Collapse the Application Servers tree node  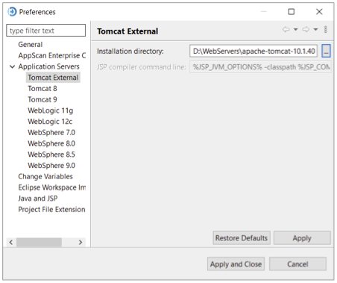[x=12, y=66]
